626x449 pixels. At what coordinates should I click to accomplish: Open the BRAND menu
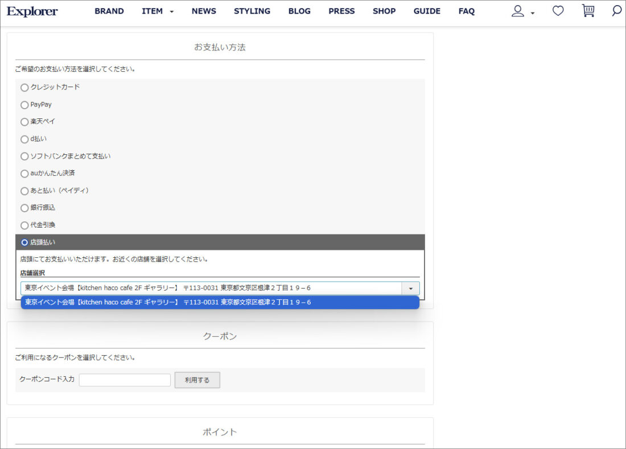tap(109, 11)
